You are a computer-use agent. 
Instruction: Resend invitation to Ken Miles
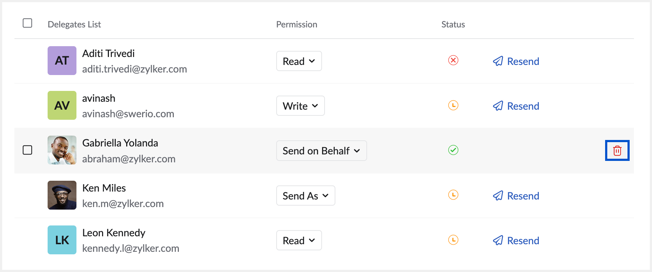pyautogui.click(x=516, y=196)
